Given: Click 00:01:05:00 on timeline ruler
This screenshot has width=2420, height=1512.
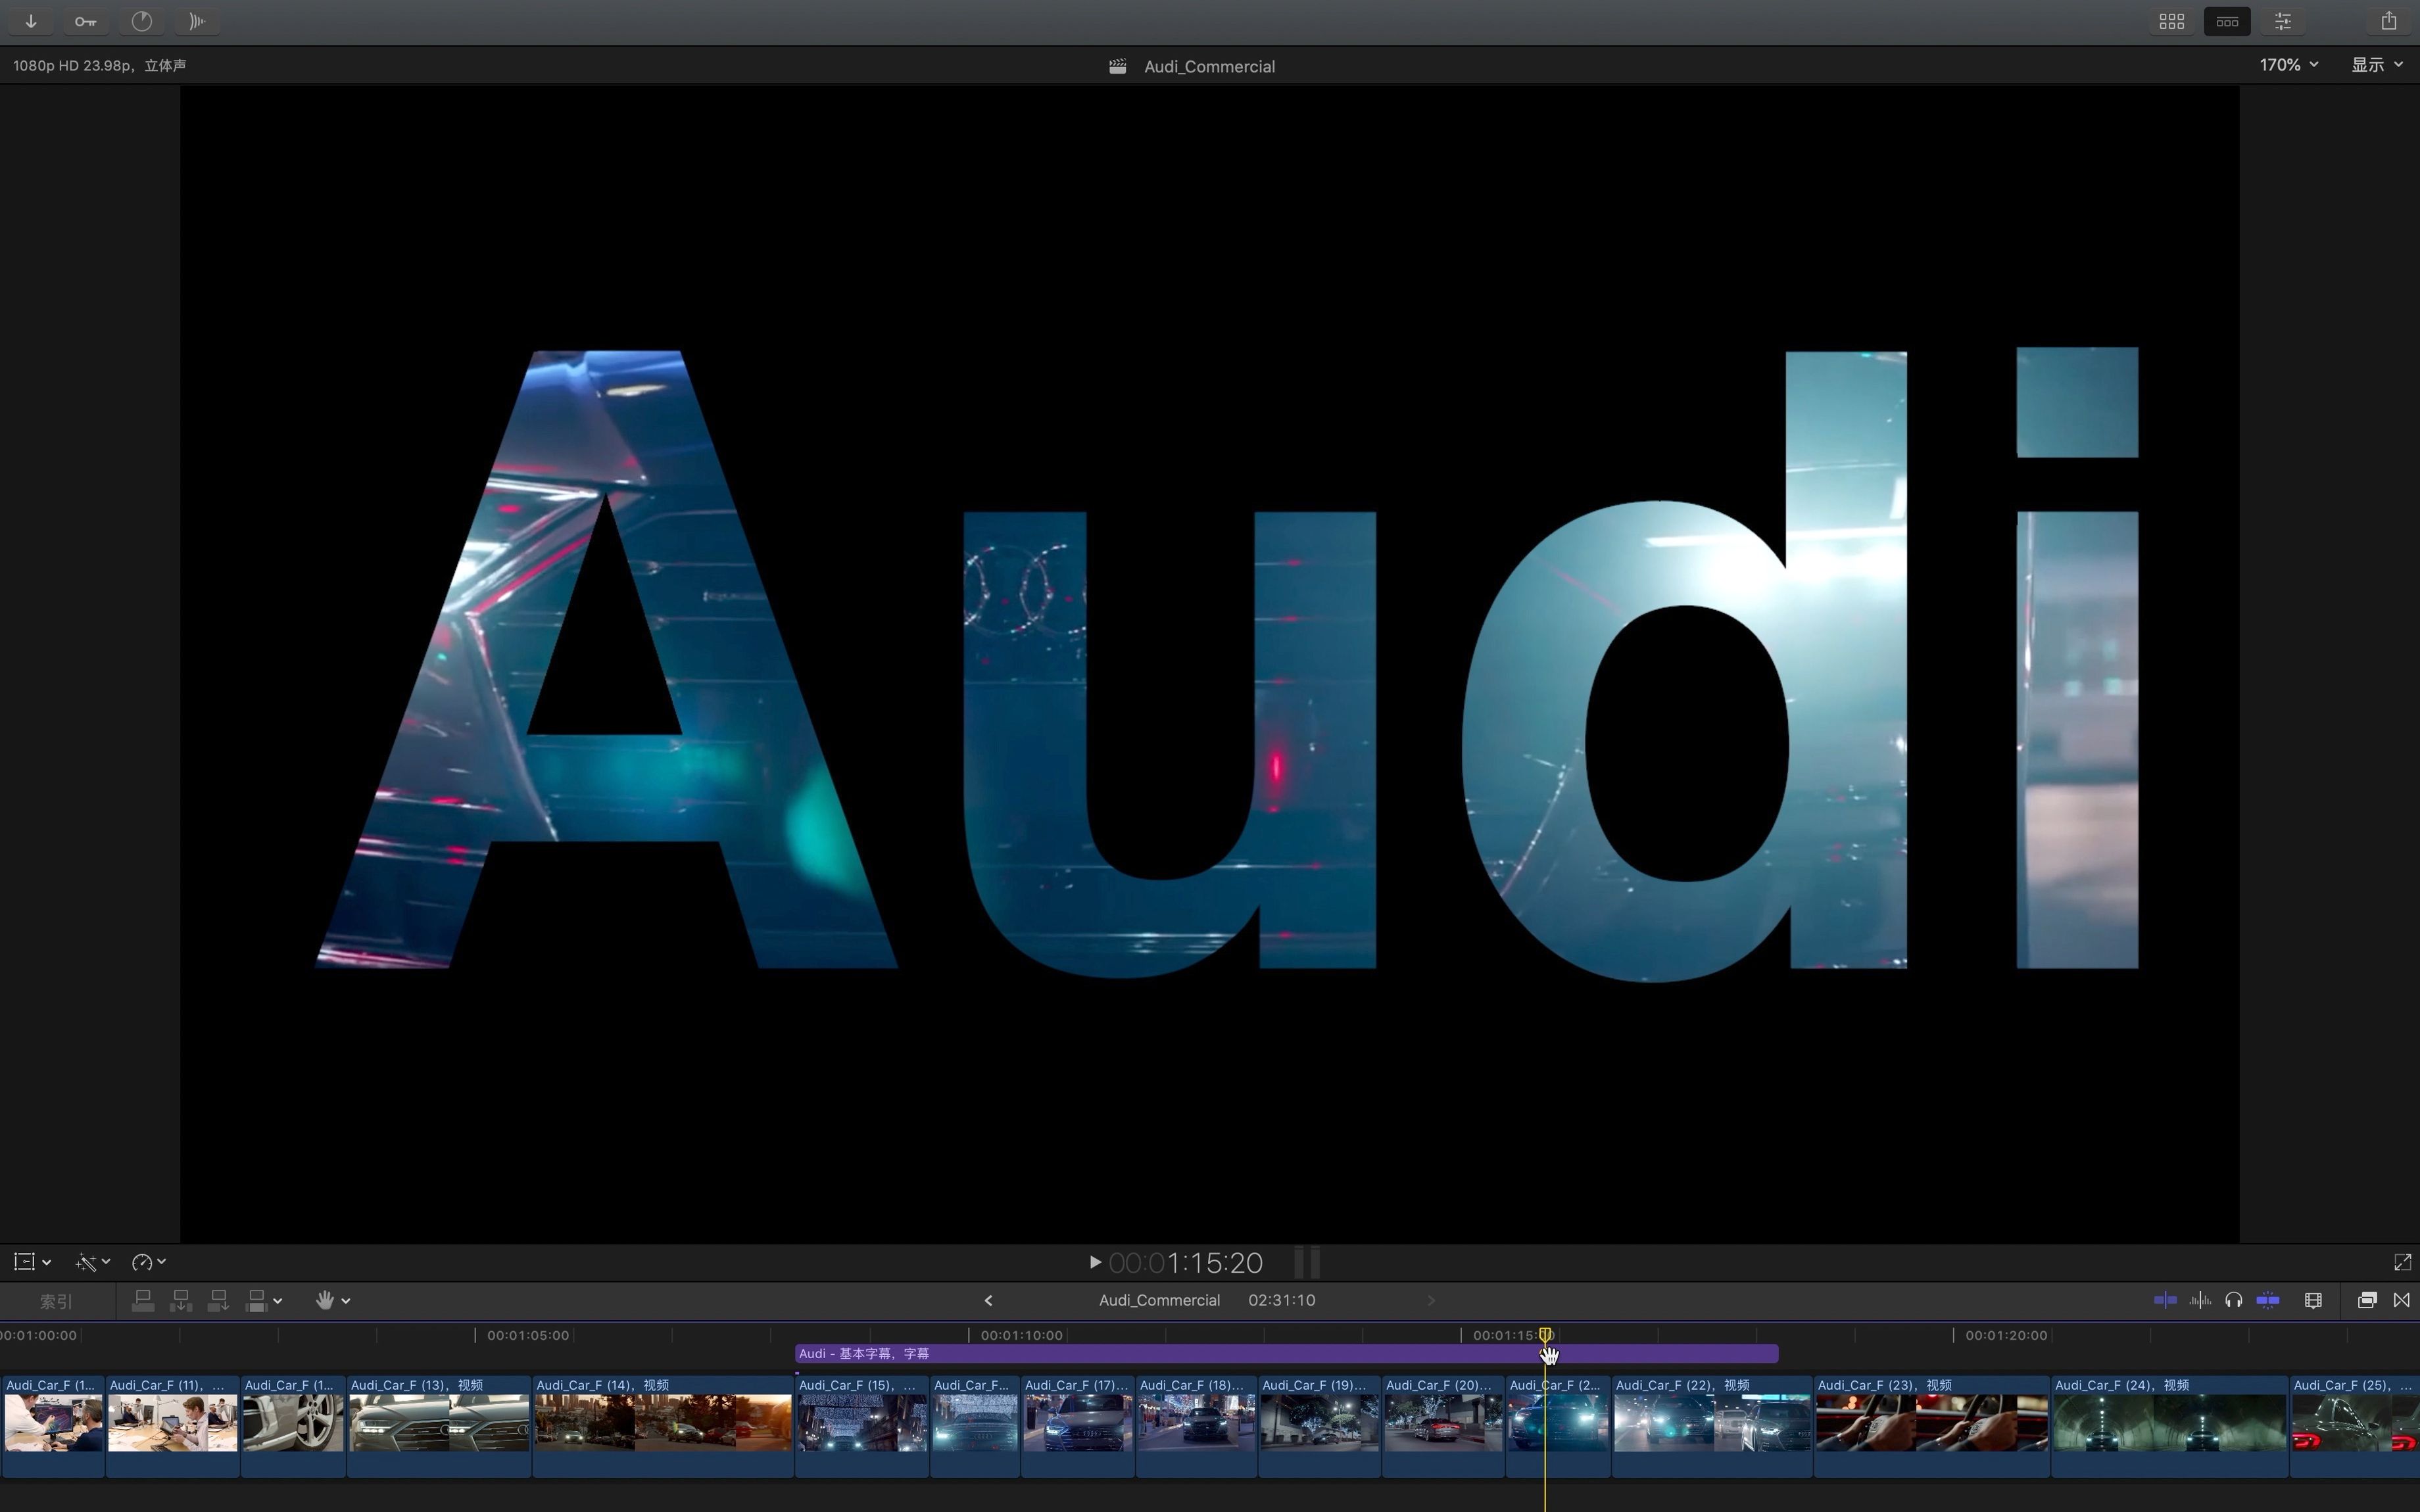Looking at the screenshot, I should coord(528,1335).
